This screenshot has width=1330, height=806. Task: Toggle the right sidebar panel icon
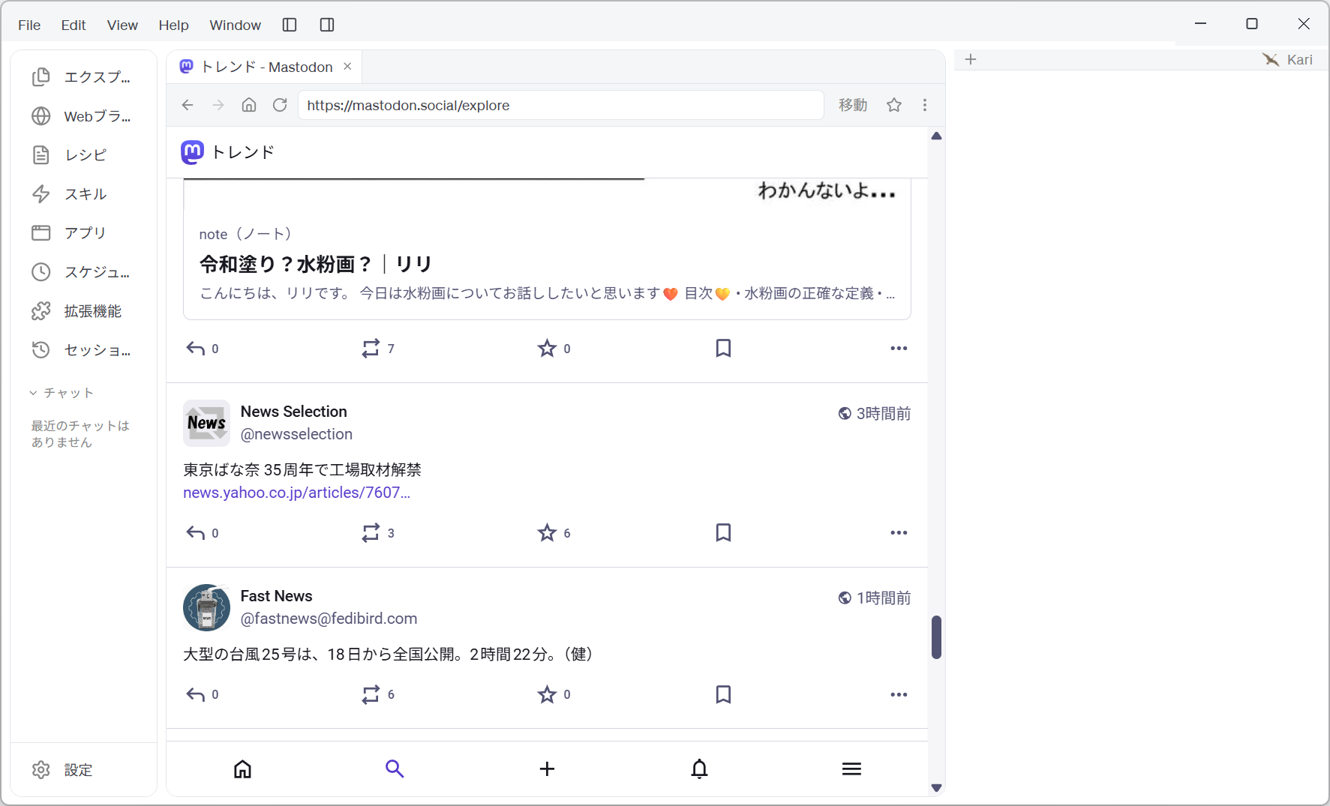pyautogui.click(x=327, y=25)
